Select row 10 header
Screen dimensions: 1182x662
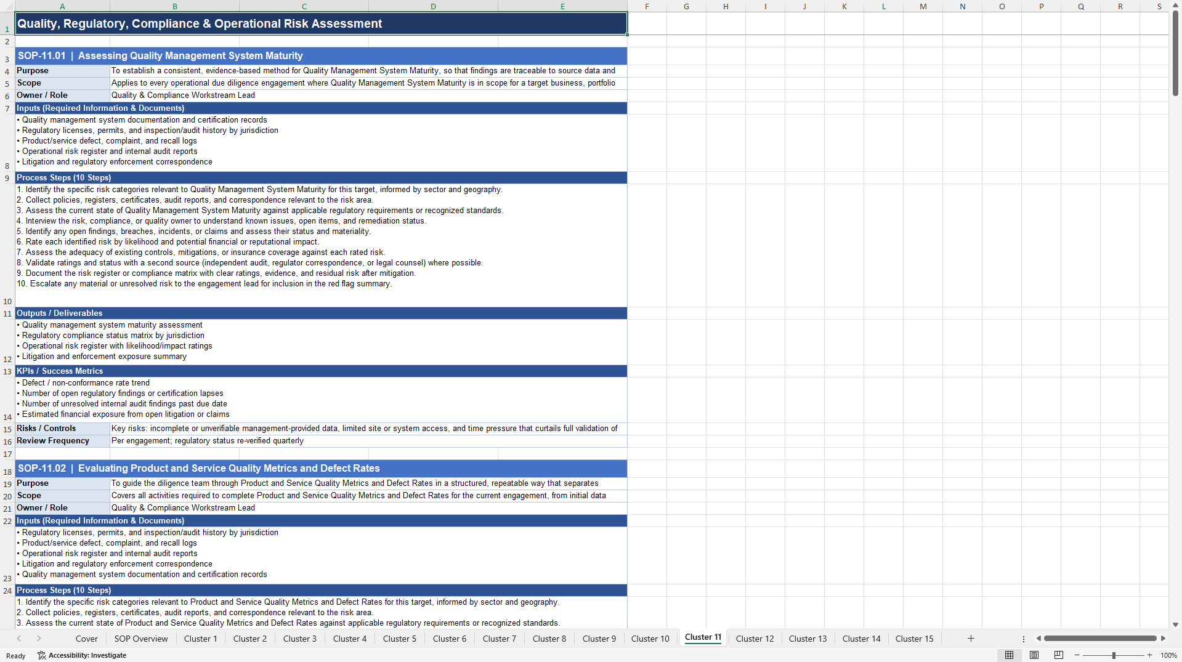click(x=7, y=245)
